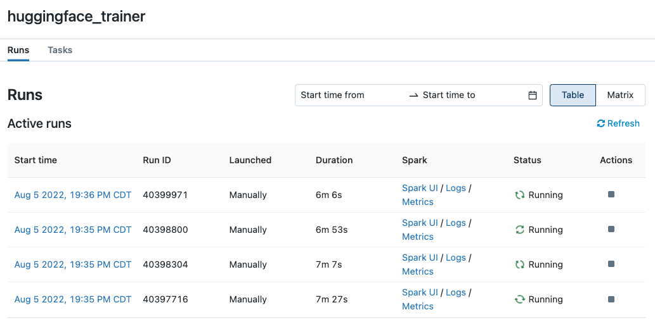Open start time link for run 40398304

(x=73, y=264)
